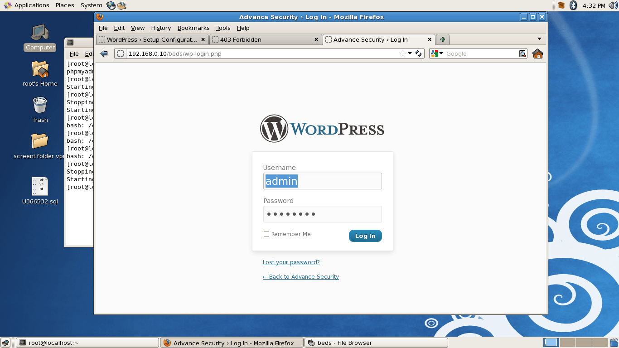Screen dimensions: 619x348
Task: Reload the page using the refresh icon
Action: tap(419, 53)
